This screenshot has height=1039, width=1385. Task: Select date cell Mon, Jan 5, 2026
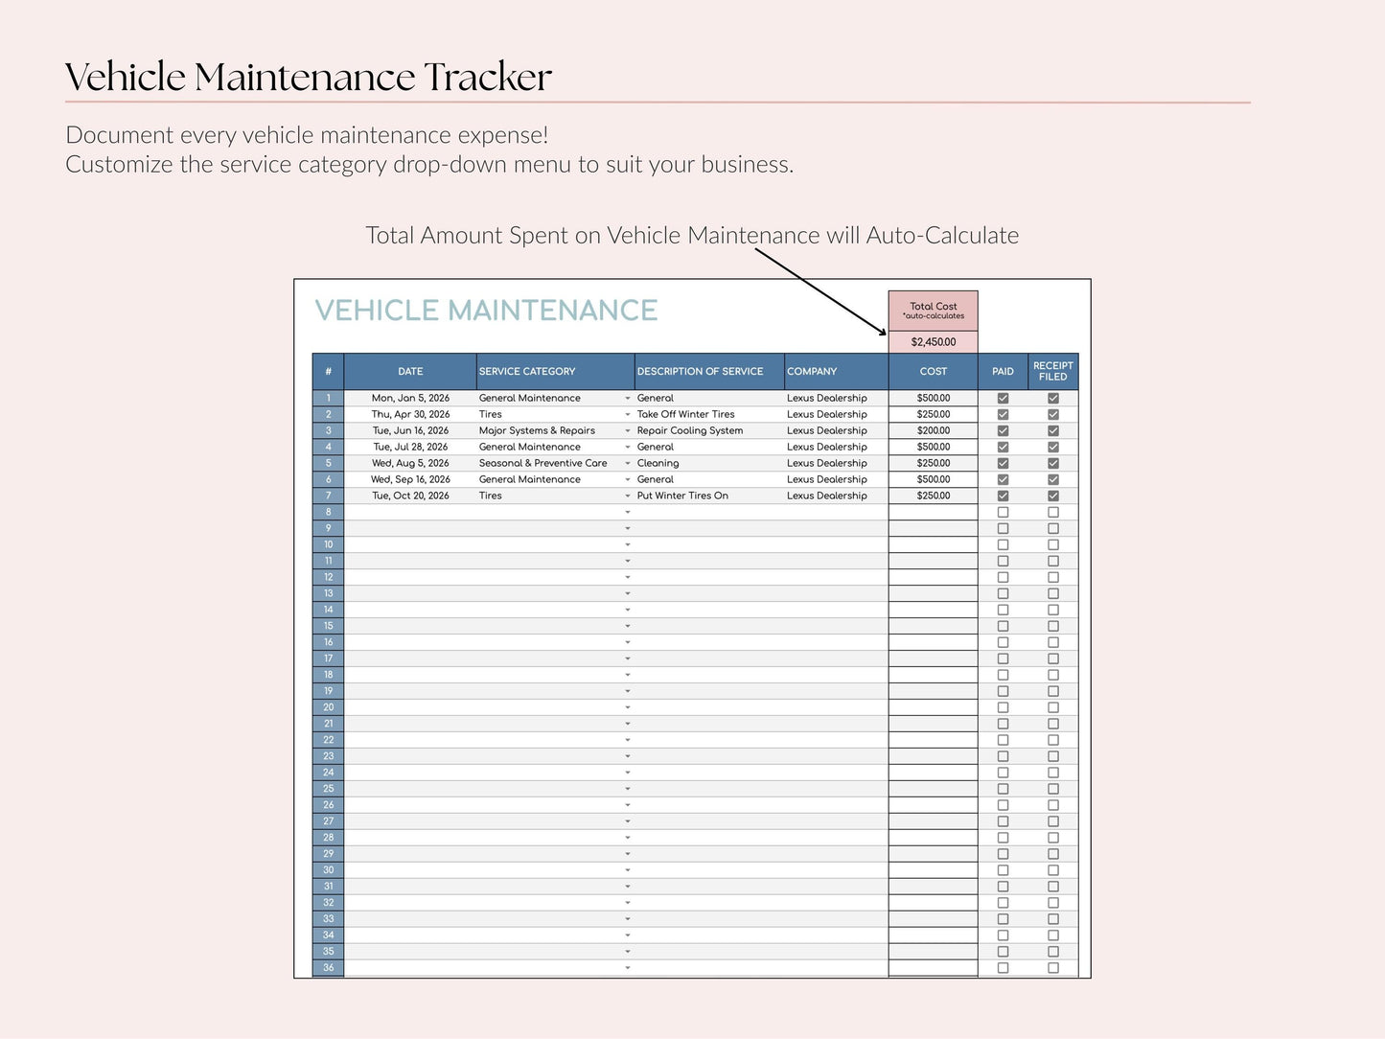point(410,398)
